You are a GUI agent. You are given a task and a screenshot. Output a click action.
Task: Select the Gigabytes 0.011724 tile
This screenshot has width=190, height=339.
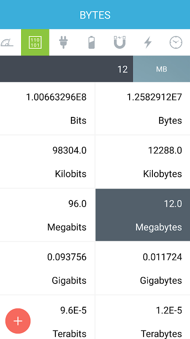[143, 268]
